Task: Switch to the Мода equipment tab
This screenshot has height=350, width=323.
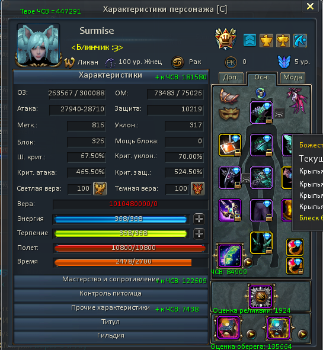Action: click(x=292, y=78)
